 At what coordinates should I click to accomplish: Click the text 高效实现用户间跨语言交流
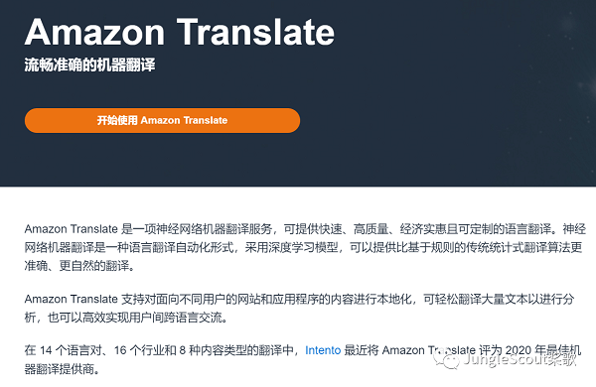pos(152,318)
